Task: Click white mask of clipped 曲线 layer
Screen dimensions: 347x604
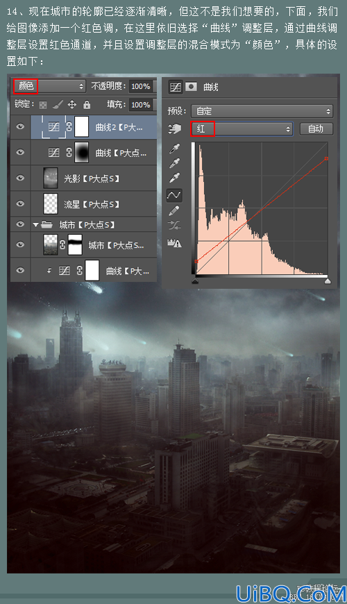Action: (x=92, y=270)
